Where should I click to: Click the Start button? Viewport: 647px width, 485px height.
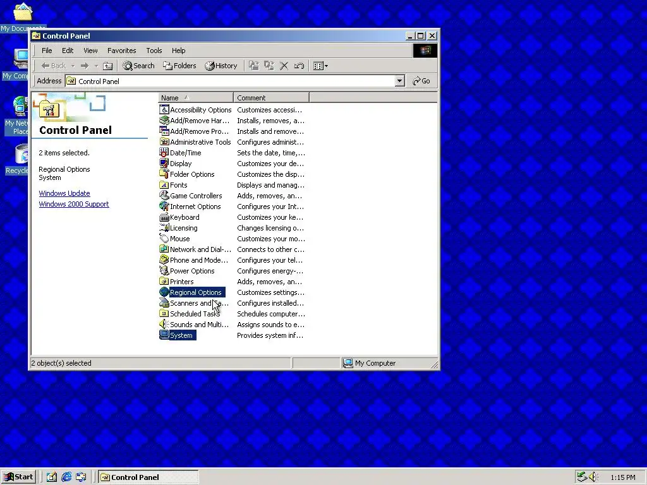tap(18, 477)
